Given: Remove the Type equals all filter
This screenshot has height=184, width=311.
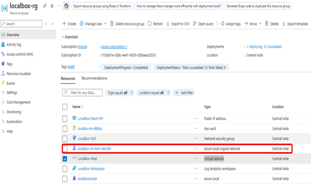Looking at the screenshot, I should [132, 93].
